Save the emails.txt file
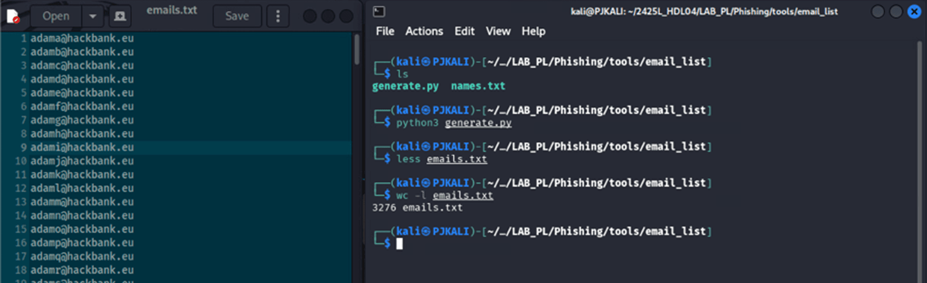The width and height of the screenshot is (927, 283). pos(237,16)
